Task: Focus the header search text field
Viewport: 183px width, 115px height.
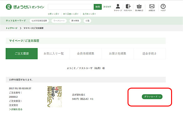Action: (x=71, y=7)
